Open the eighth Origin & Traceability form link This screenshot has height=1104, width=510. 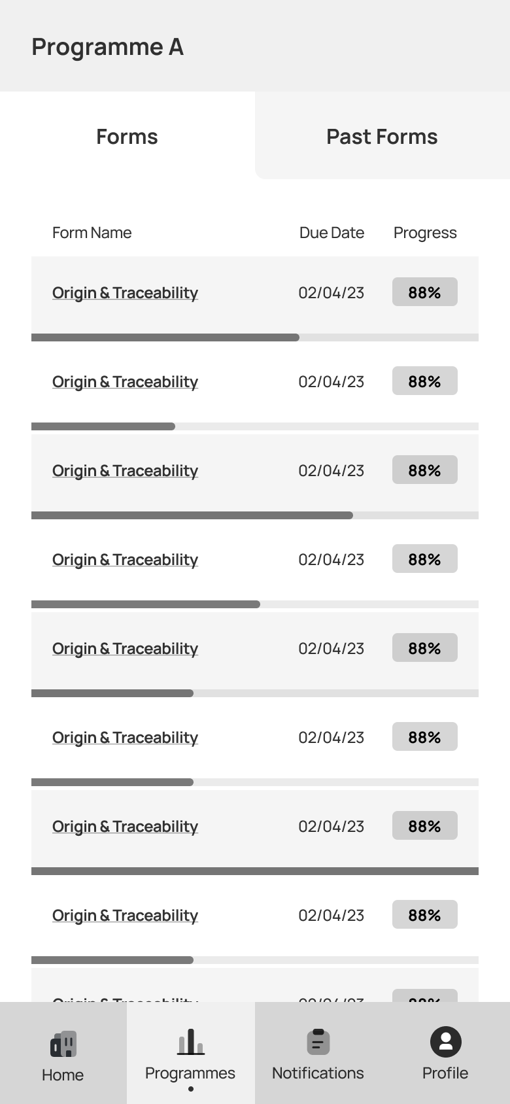125,916
